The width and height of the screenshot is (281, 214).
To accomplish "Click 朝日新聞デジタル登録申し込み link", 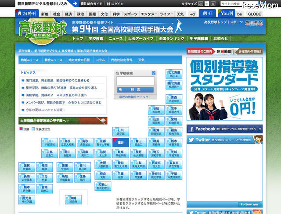I will point(43,4).
